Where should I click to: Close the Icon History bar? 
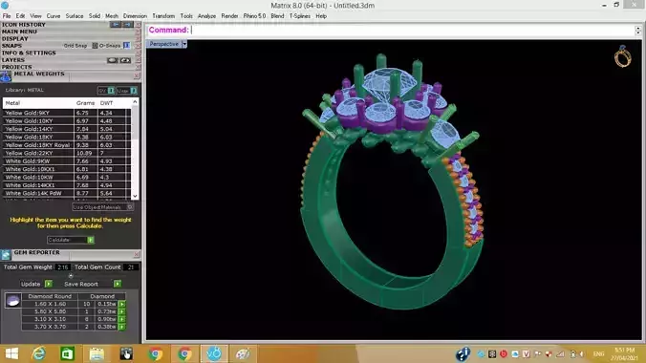pos(138,25)
